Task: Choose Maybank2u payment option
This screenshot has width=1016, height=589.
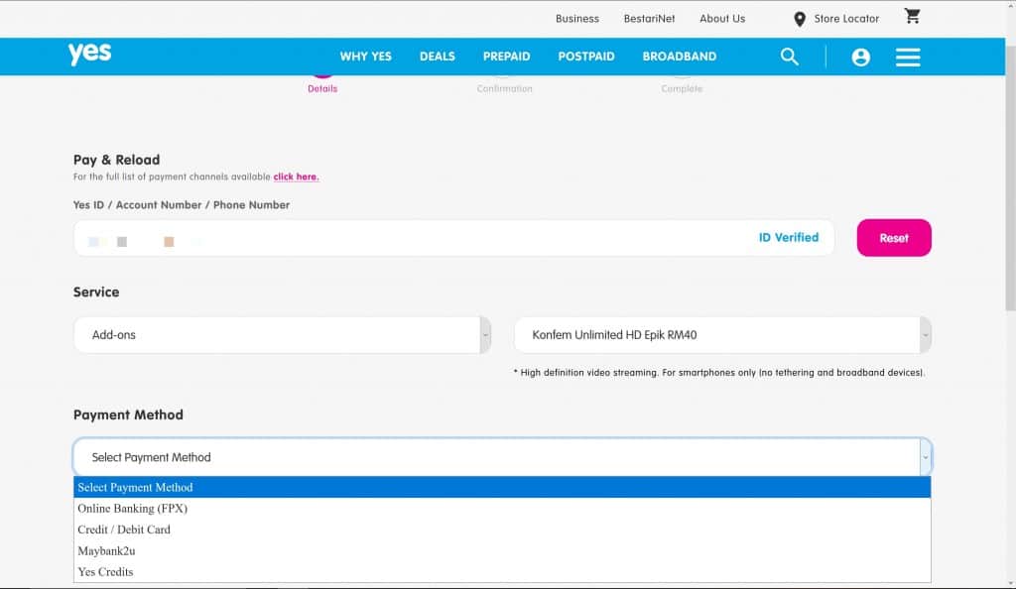Action: coord(502,550)
